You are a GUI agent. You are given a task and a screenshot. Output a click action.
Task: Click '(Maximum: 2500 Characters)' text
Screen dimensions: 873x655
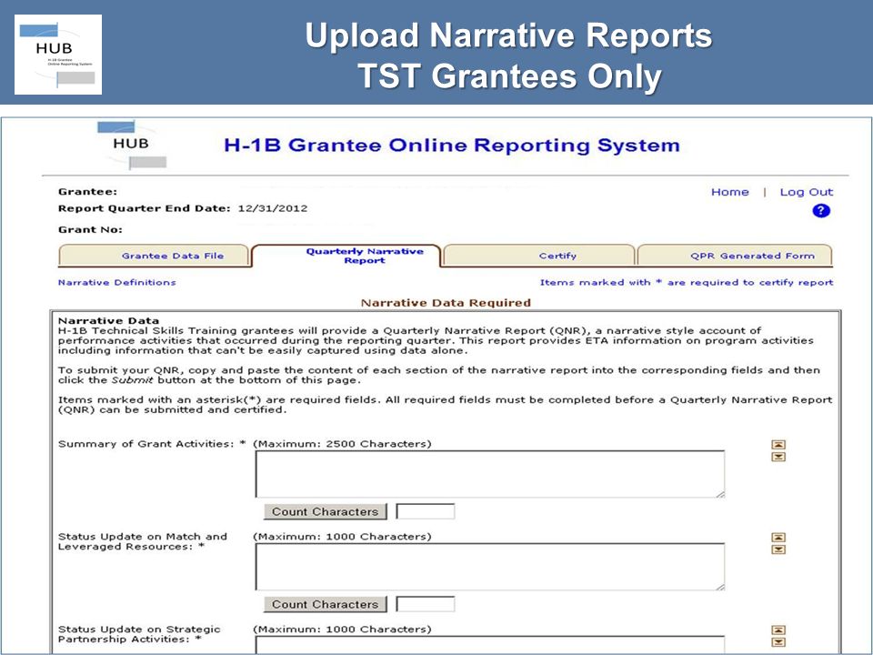click(342, 444)
